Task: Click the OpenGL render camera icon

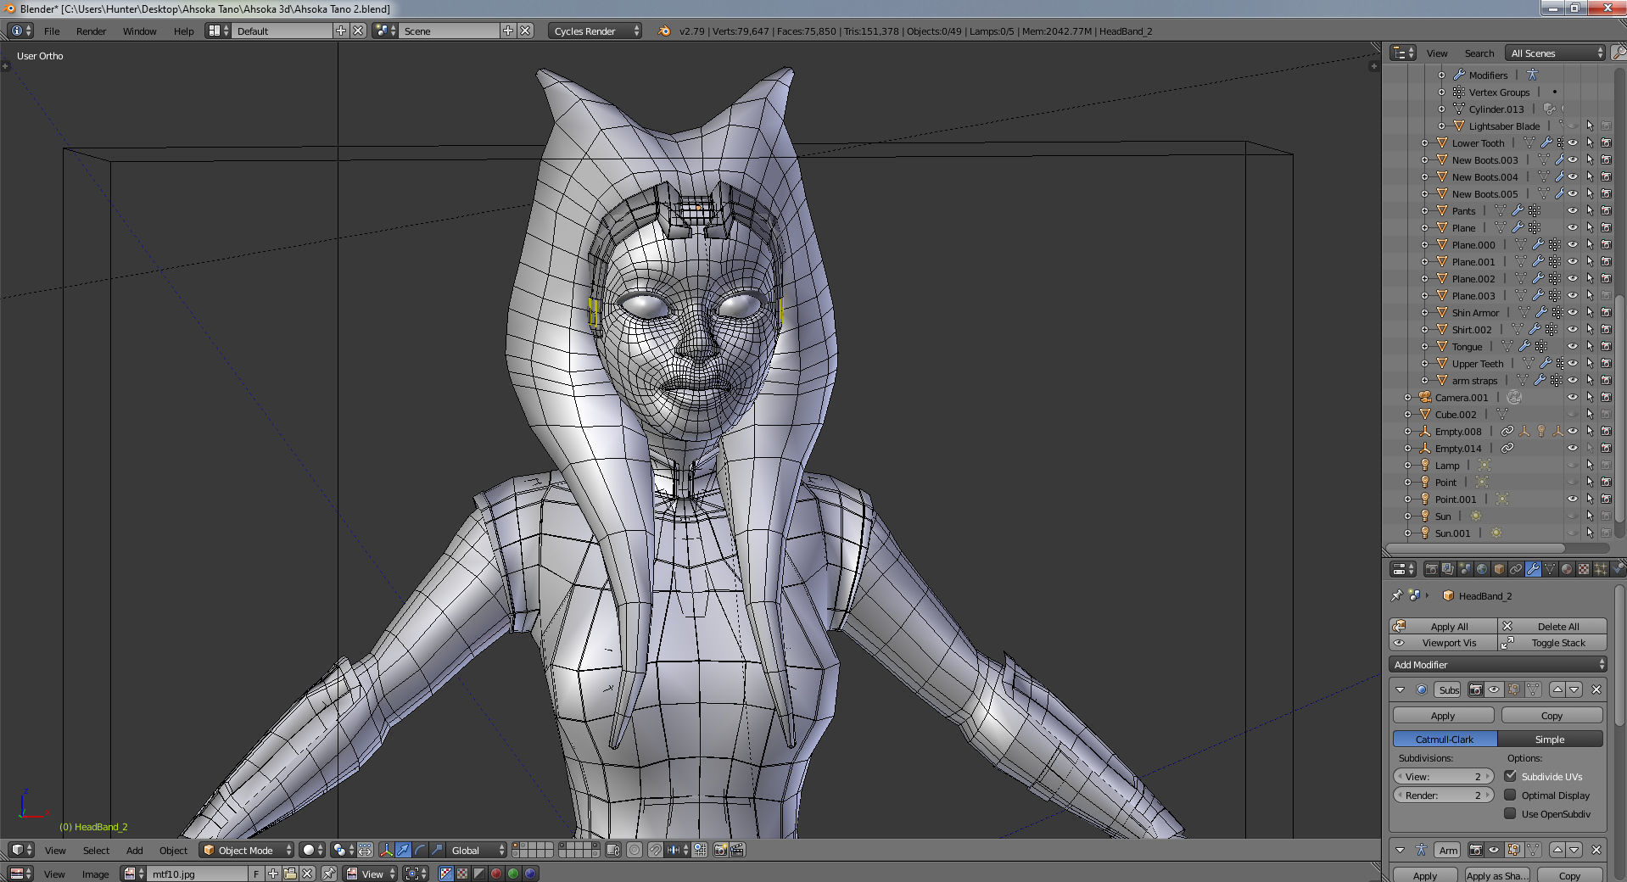Action: click(x=720, y=850)
